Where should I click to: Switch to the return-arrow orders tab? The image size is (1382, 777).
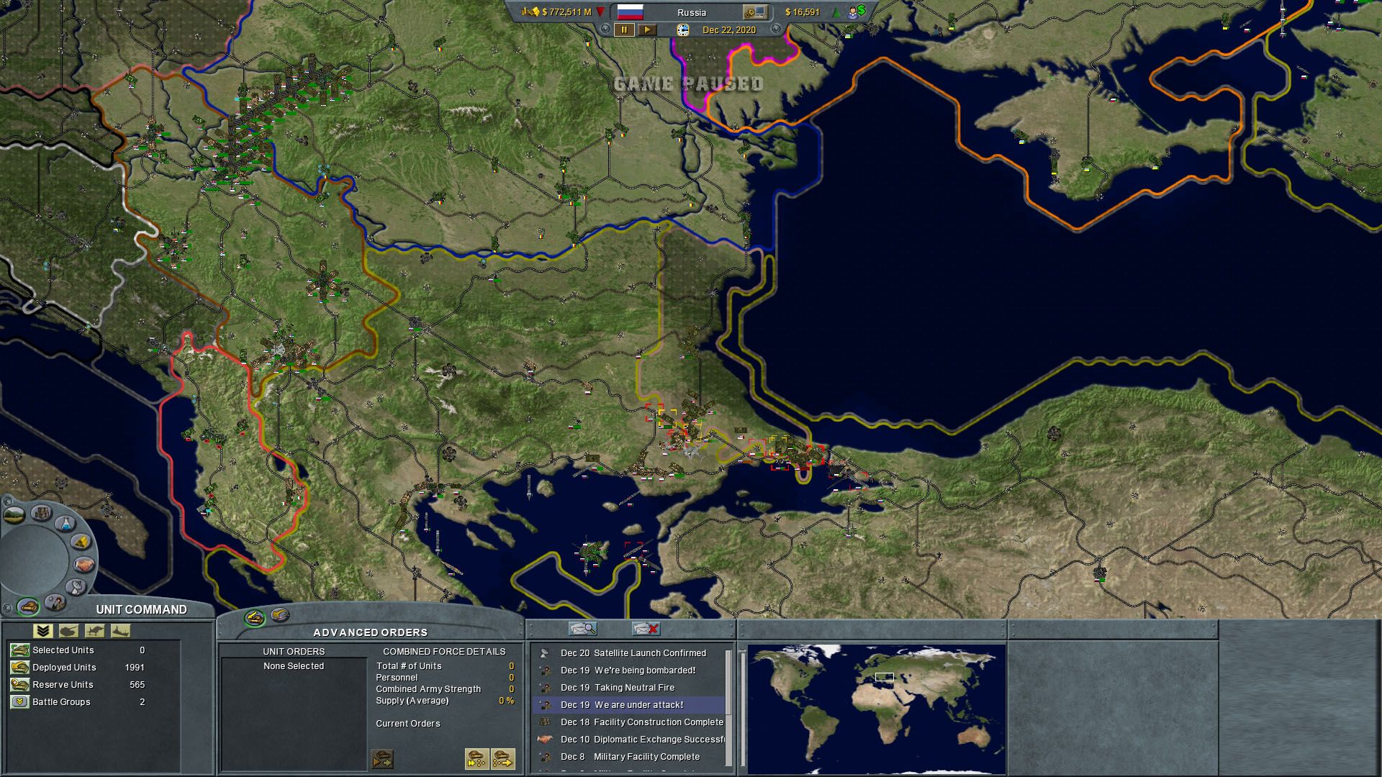(x=279, y=615)
